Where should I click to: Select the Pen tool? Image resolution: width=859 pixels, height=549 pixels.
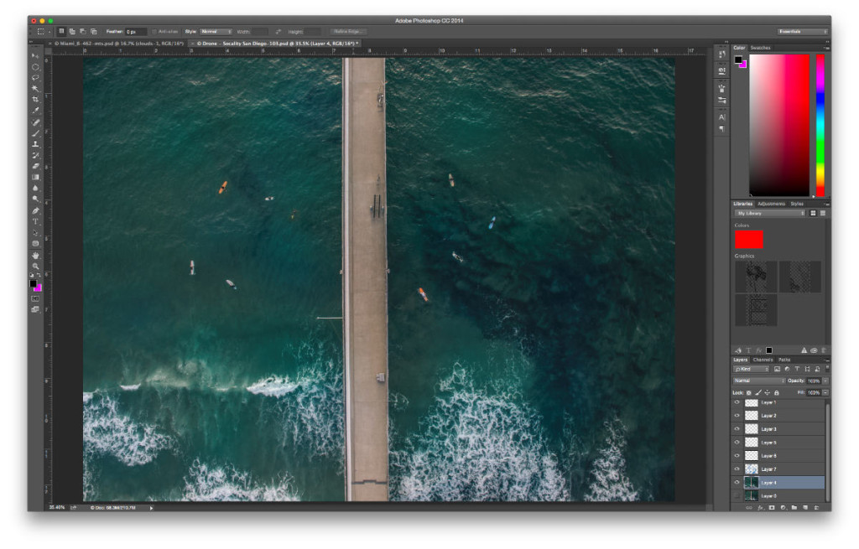34,209
